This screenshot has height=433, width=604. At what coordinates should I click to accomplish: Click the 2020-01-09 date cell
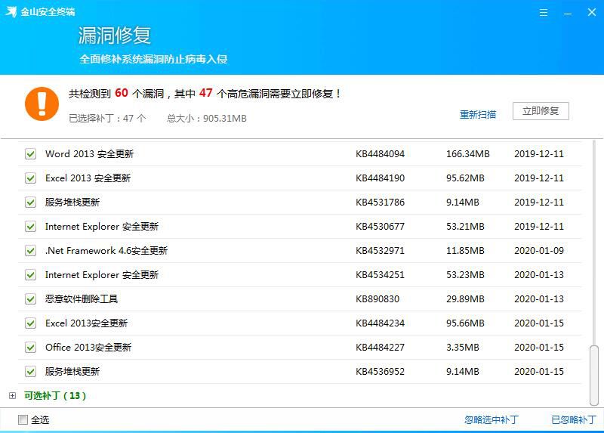point(539,251)
